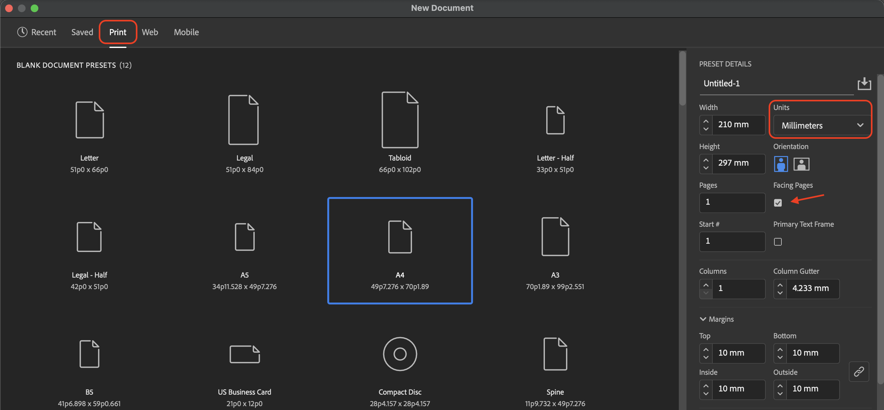Click the presets list scrollbar
Viewport: 884px width, 410px height.
682,78
